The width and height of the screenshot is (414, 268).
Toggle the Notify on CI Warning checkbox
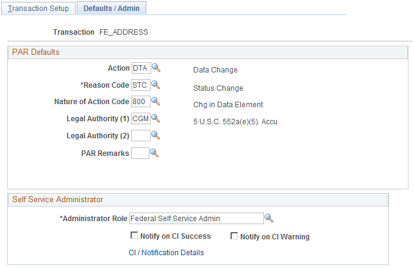click(234, 236)
